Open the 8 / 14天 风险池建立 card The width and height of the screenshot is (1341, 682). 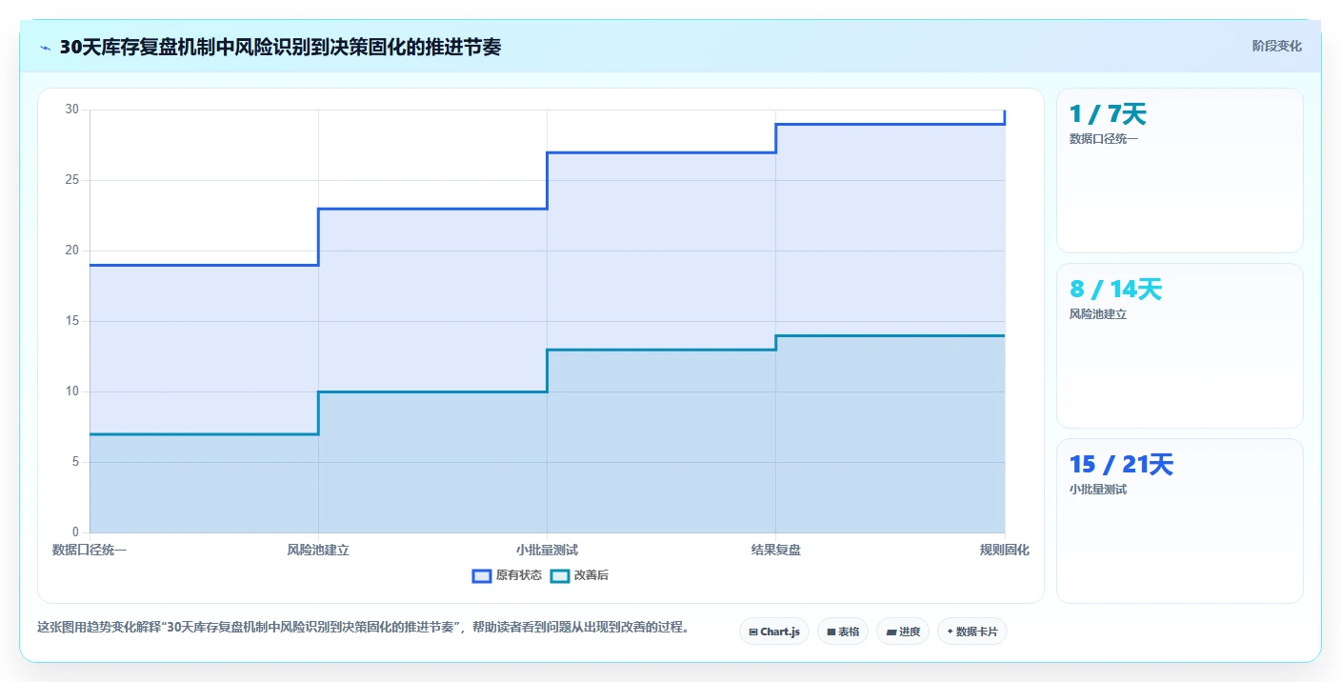1179,346
